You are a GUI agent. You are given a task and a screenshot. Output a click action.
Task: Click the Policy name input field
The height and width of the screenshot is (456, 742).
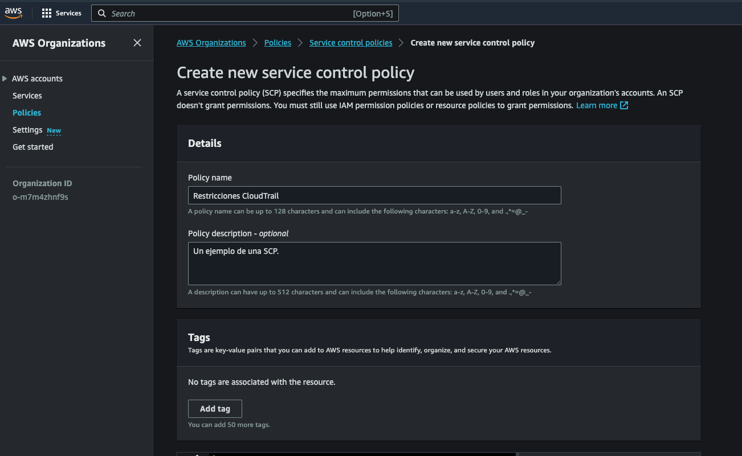[374, 195]
